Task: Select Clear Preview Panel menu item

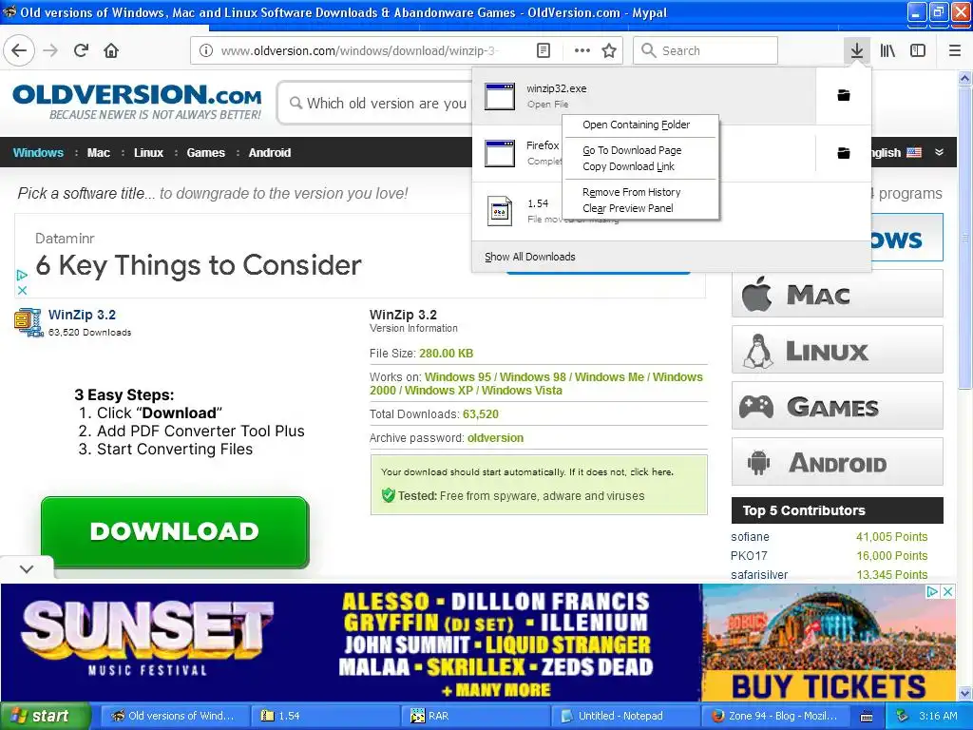Action: [x=641, y=208]
